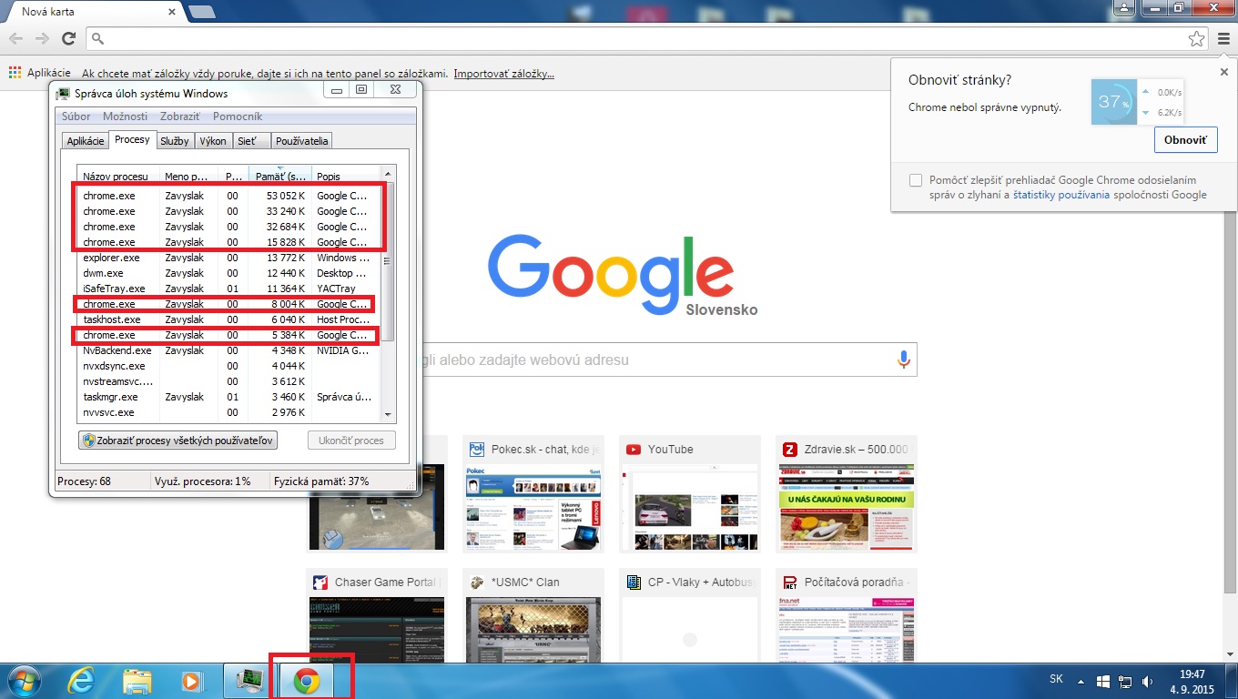Click the Chrome icon on the taskbar

[307, 681]
